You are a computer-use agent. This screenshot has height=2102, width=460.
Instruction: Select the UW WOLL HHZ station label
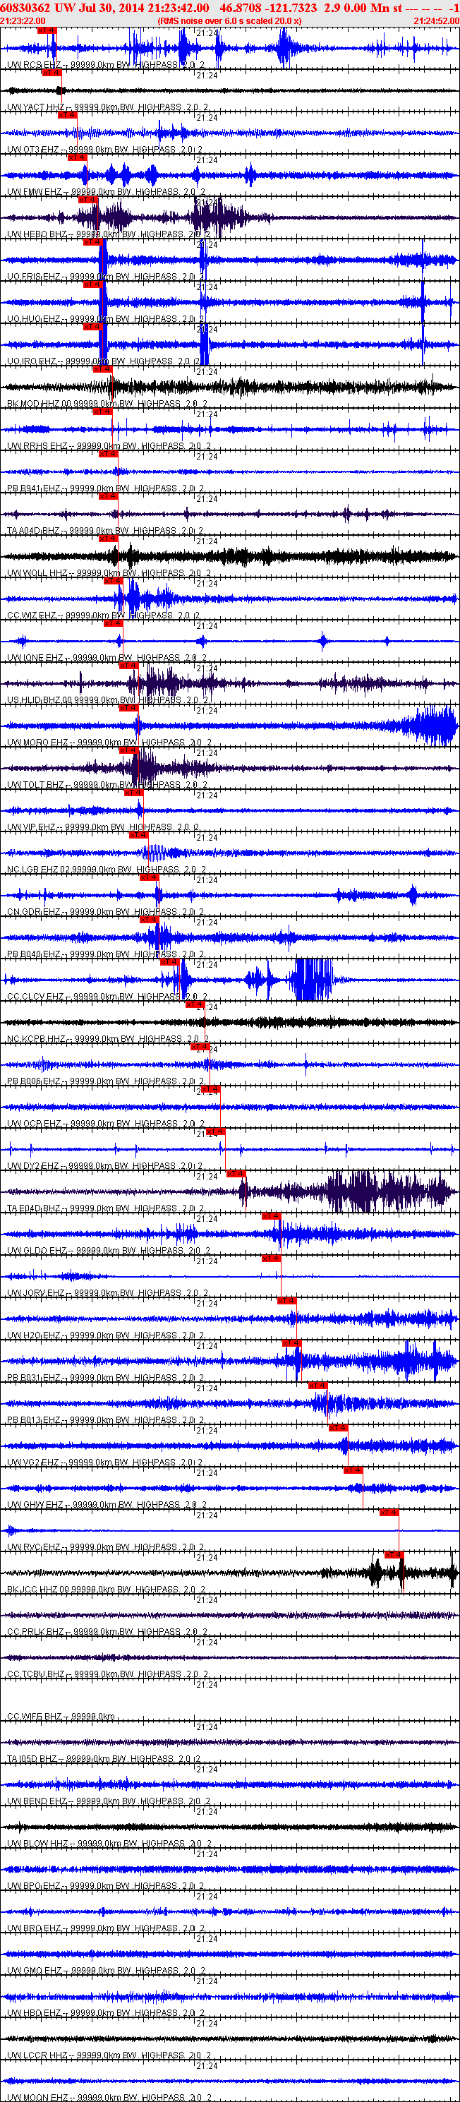point(109,573)
